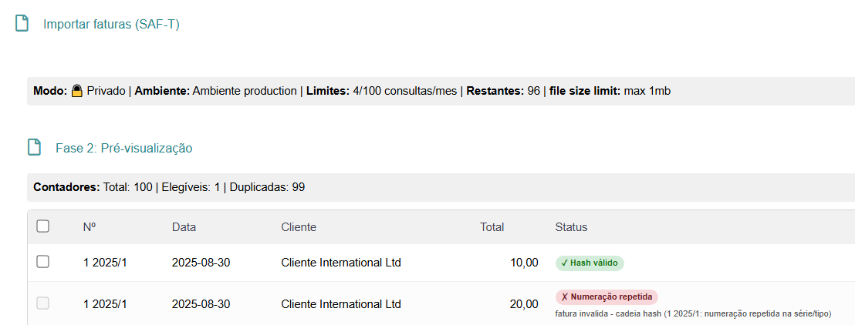Image resolution: width=855 pixels, height=325 pixels.
Task: Sort by the Nº column header
Action: coord(90,227)
